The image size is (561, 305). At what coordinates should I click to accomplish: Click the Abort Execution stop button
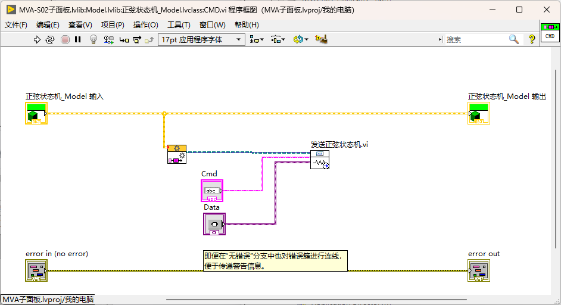(65, 40)
